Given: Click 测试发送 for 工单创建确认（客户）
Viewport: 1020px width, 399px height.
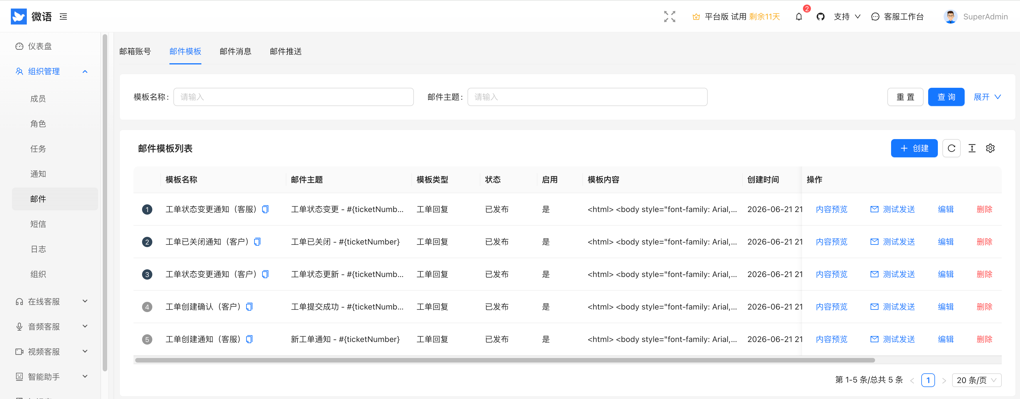Looking at the screenshot, I should [x=892, y=306].
